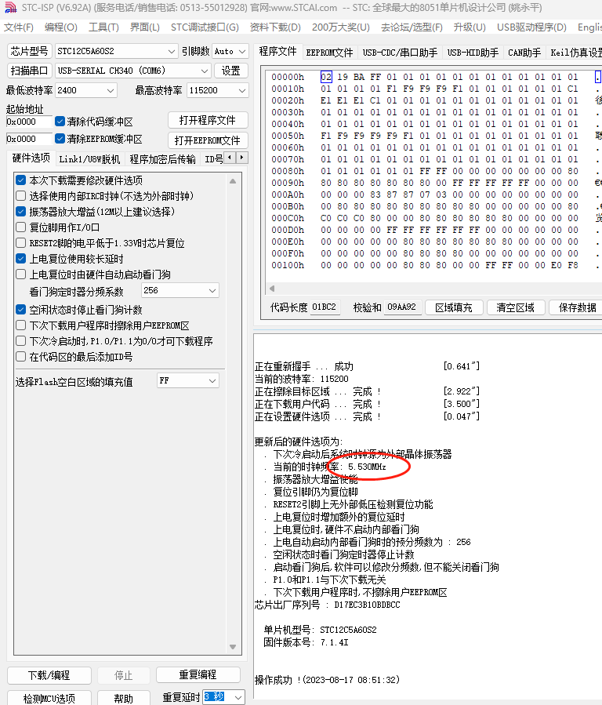The width and height of the screenshot is (602, 705).
Task: Open the 编程(O) menu
Action: (x=60, y=27)
